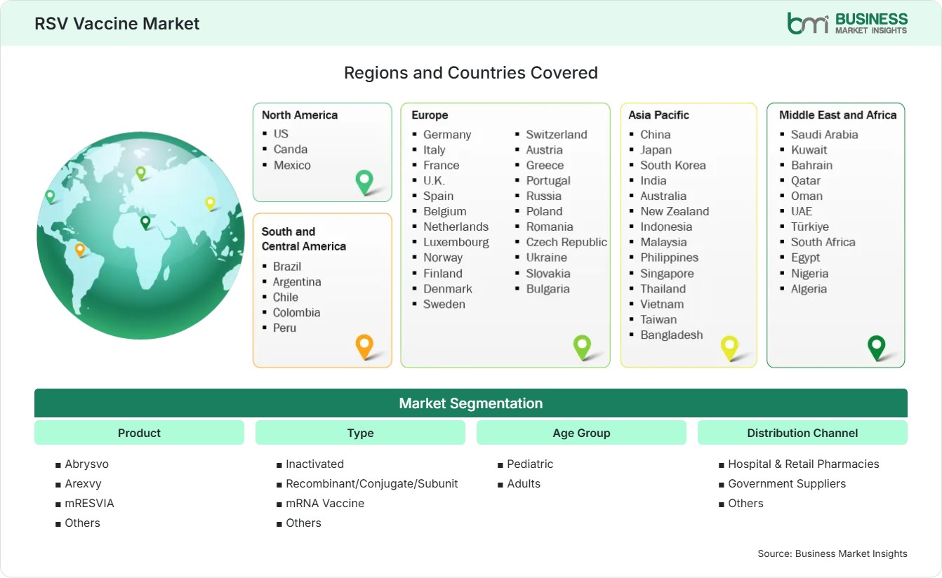The height and width of the screenshot is (578, 942).
Task: Select the yellow pin on the globe
Action: (210, 203)
